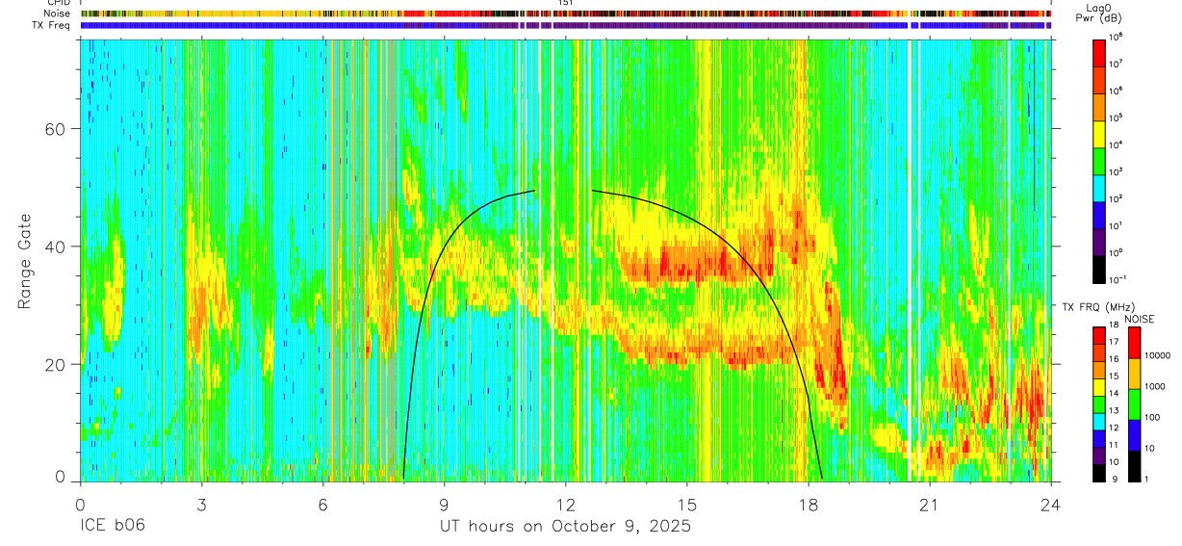
Task: Click the yellow segment of TX FRQ colorbar
Action: (x=1100, y=387)
